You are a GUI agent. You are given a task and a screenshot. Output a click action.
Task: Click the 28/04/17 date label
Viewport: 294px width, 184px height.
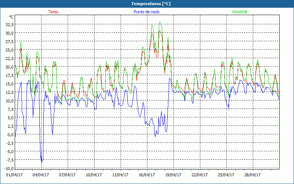coord(252,175)
